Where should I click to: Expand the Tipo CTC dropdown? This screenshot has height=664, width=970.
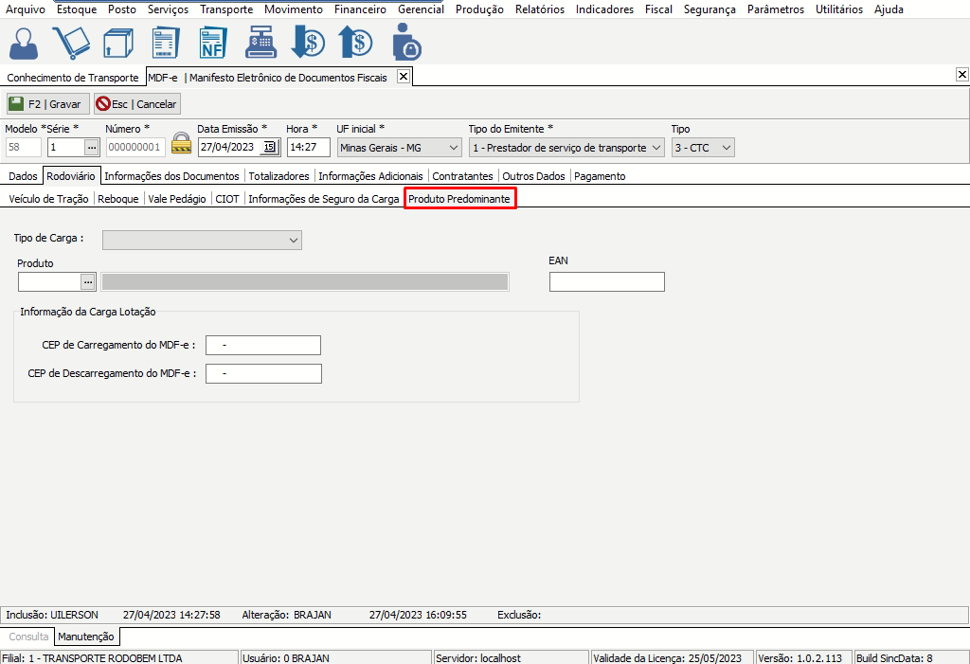coord(726,148)
